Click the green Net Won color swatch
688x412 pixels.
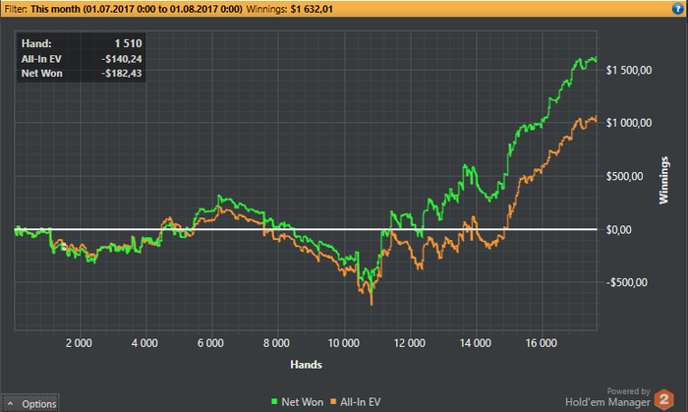pos(274,401)
